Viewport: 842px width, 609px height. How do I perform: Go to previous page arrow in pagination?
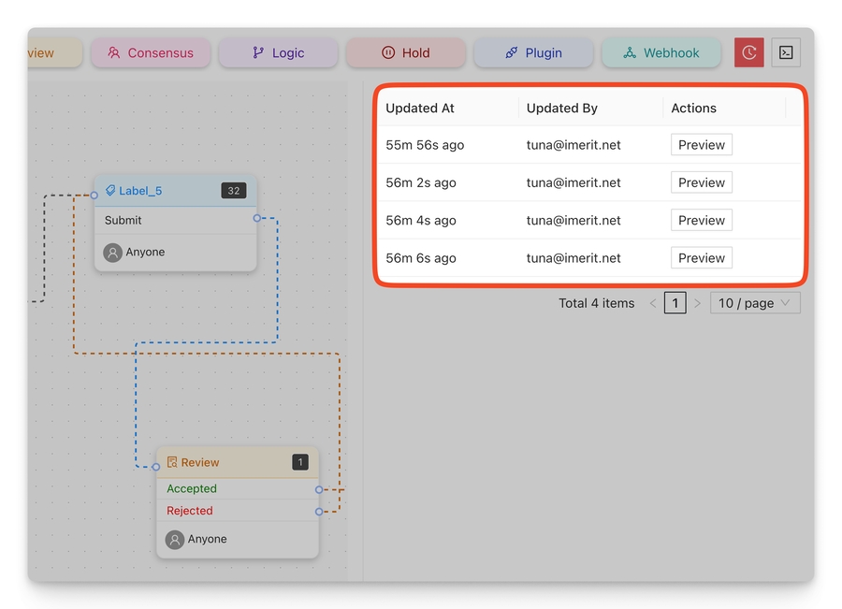[x=653, y=303]
